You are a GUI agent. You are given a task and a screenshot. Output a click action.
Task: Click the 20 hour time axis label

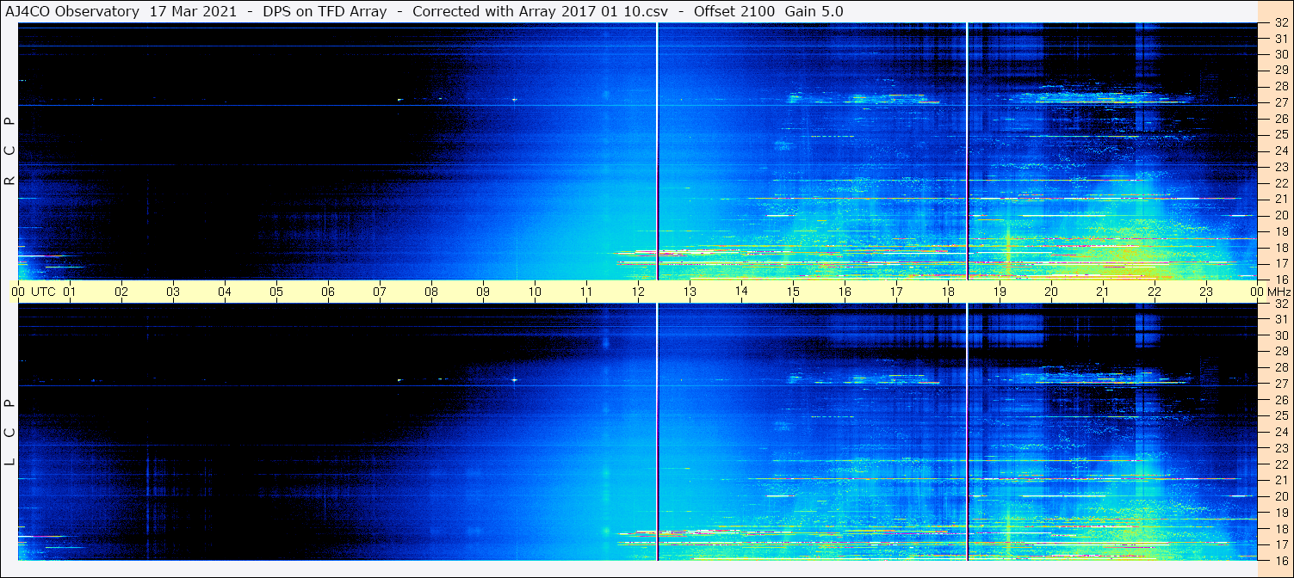coord(1051,292)
